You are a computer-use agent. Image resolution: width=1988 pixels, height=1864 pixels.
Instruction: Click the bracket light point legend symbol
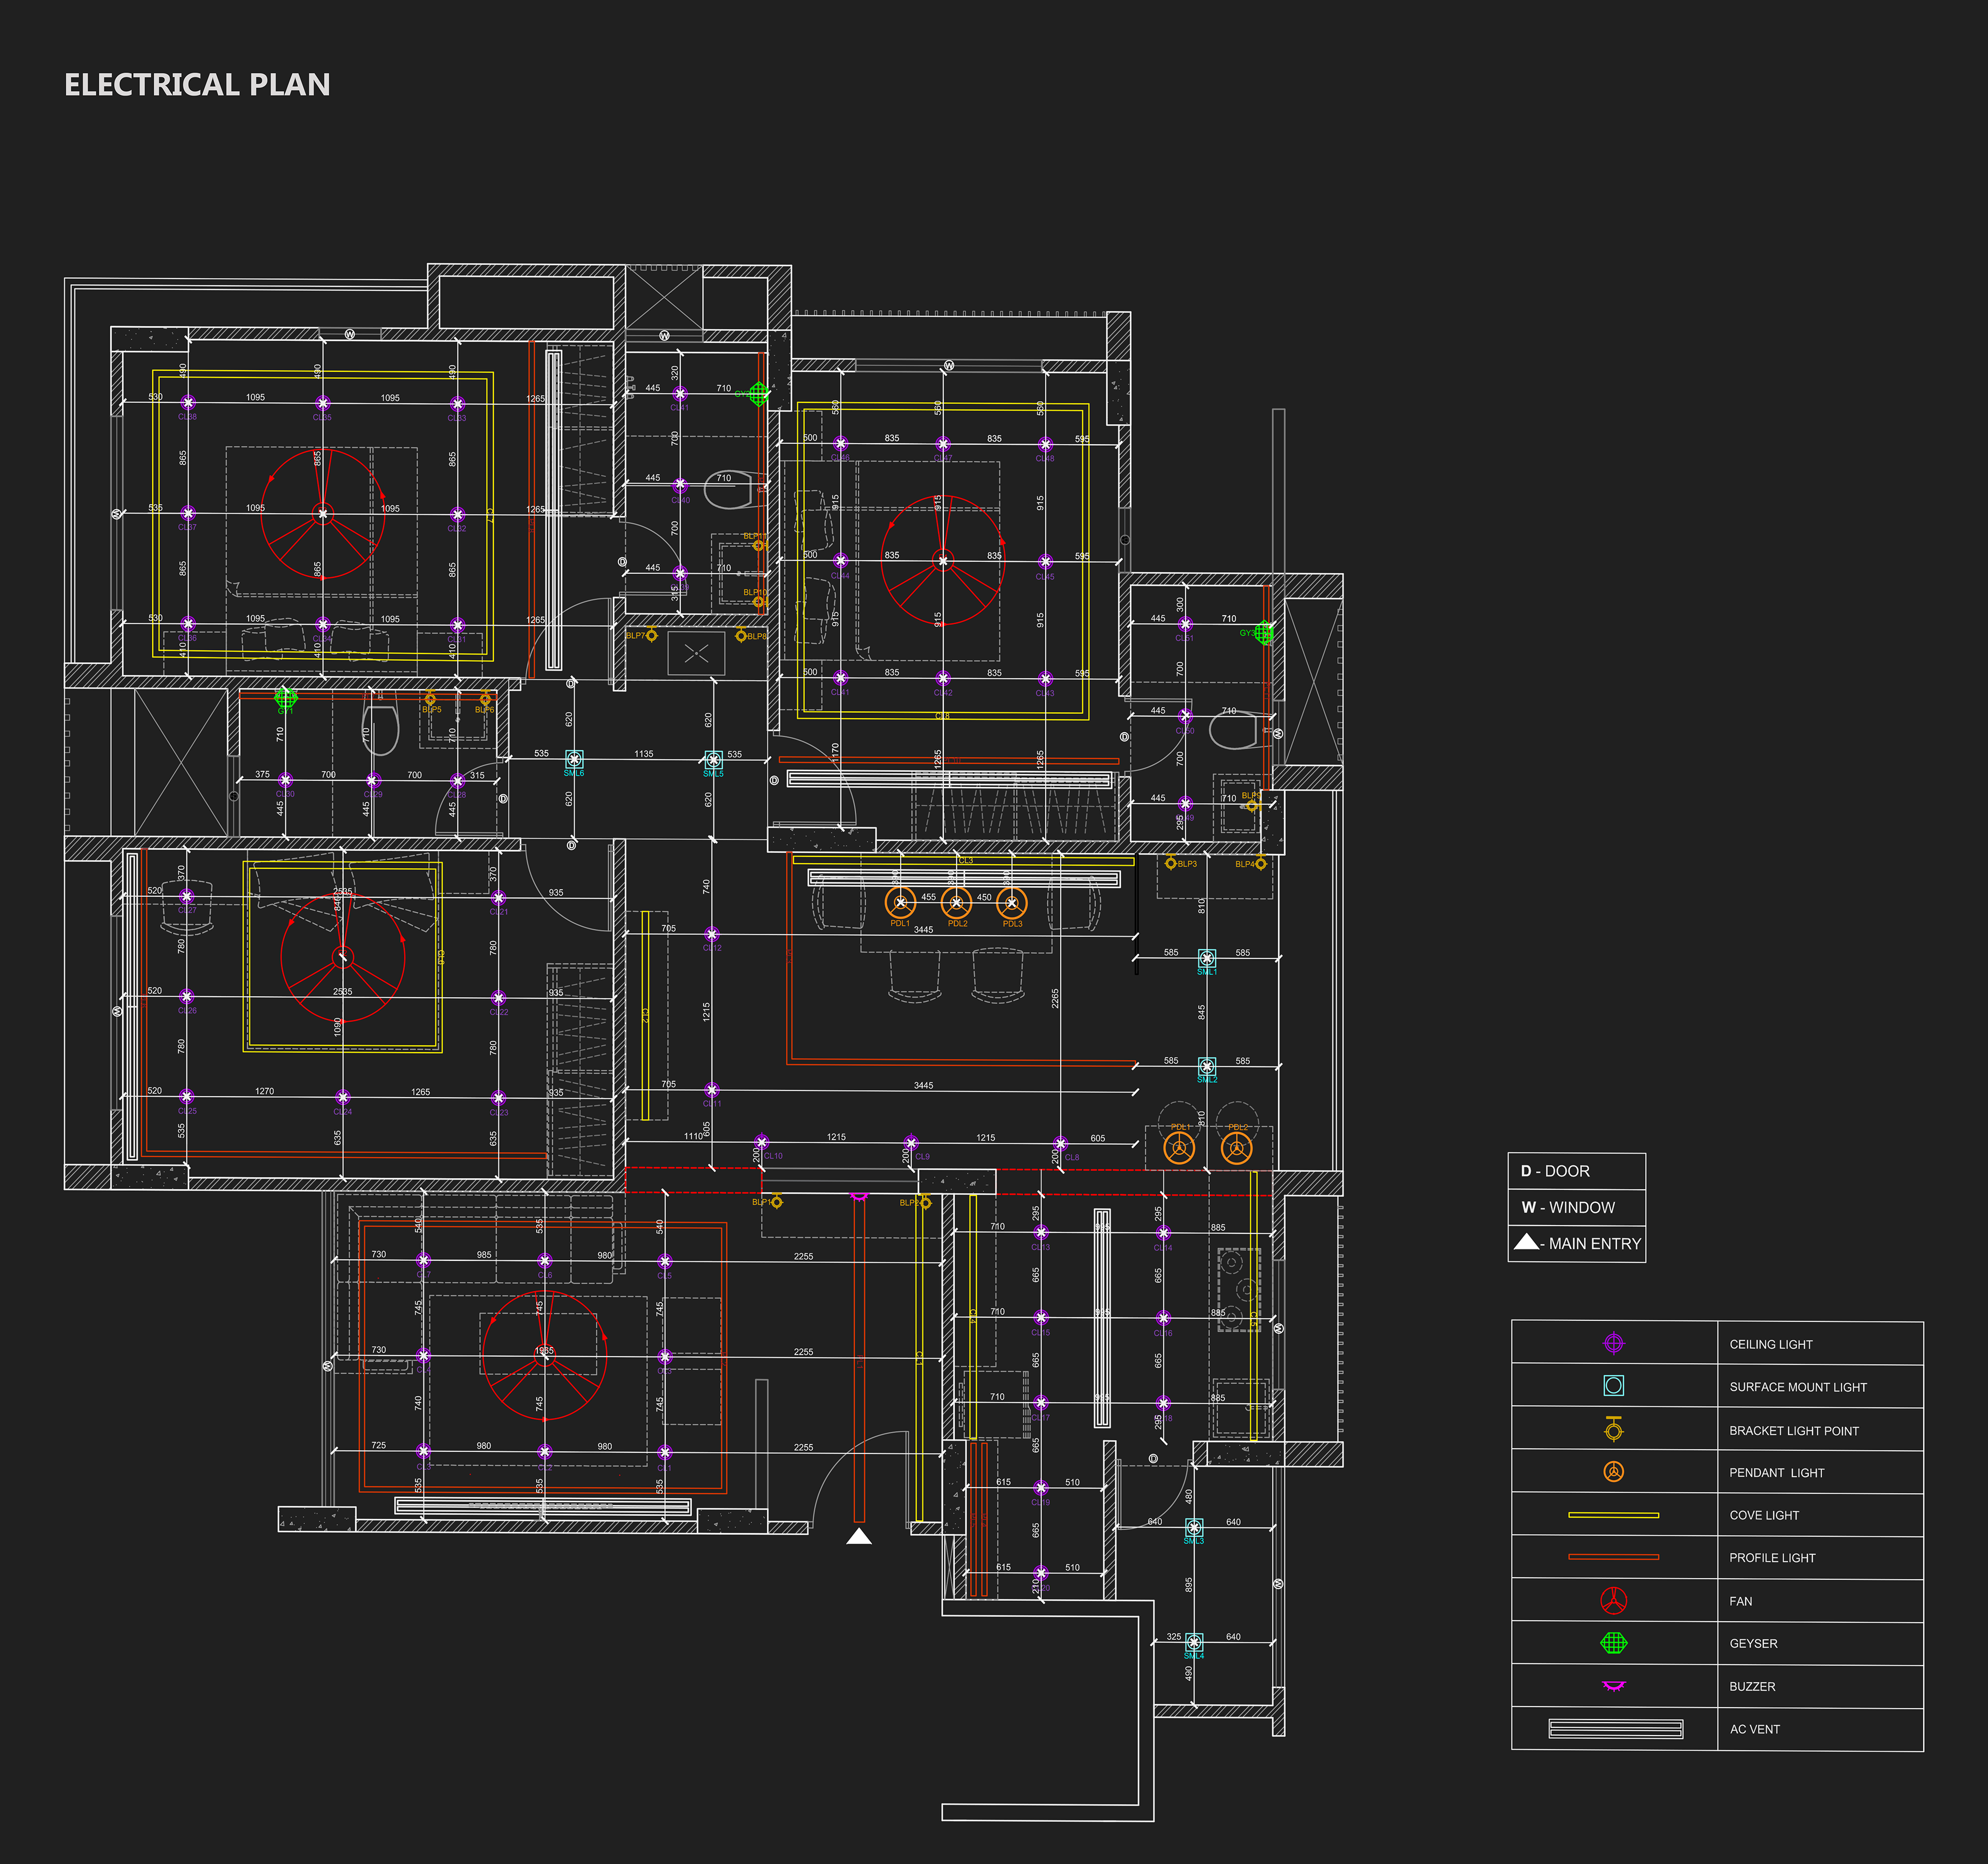1613,1430
